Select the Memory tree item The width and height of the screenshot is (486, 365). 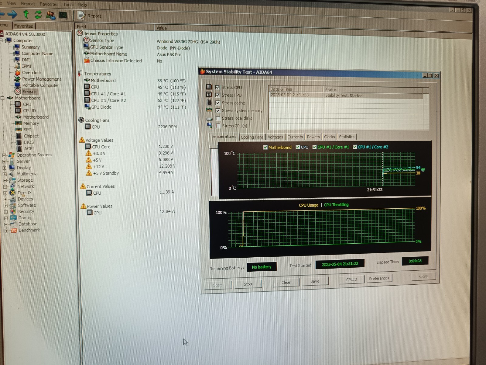pos(31,123)
